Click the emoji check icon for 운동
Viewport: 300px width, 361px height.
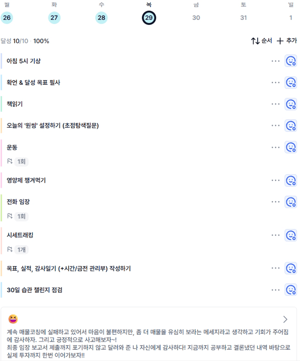click(291, 147)
